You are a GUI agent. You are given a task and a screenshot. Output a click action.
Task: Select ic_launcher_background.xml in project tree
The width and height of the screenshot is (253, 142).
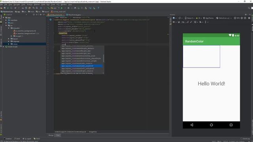tap(25, 31)
